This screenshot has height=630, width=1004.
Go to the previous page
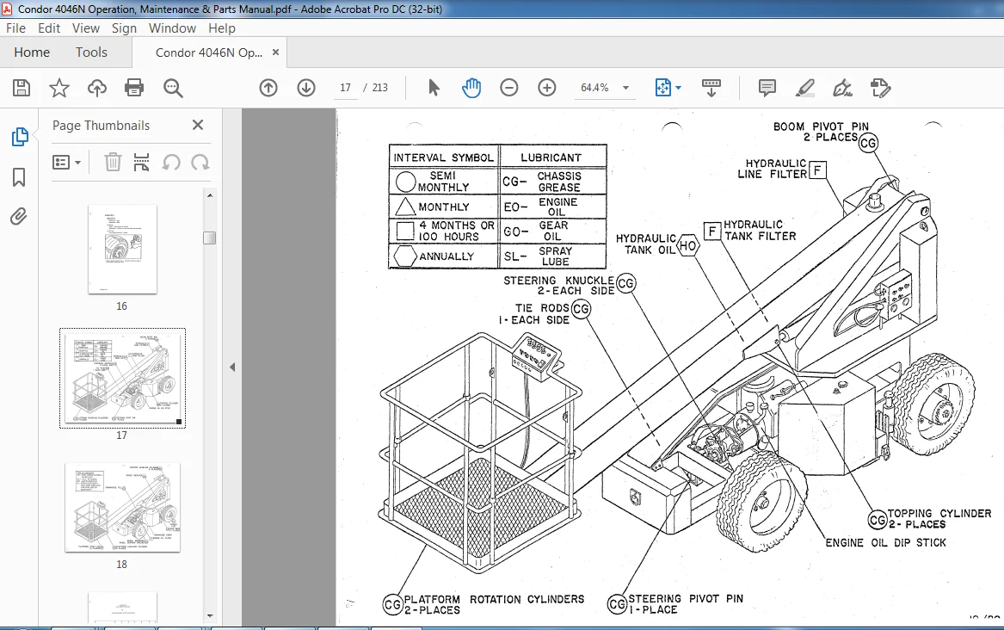(268, 88)
